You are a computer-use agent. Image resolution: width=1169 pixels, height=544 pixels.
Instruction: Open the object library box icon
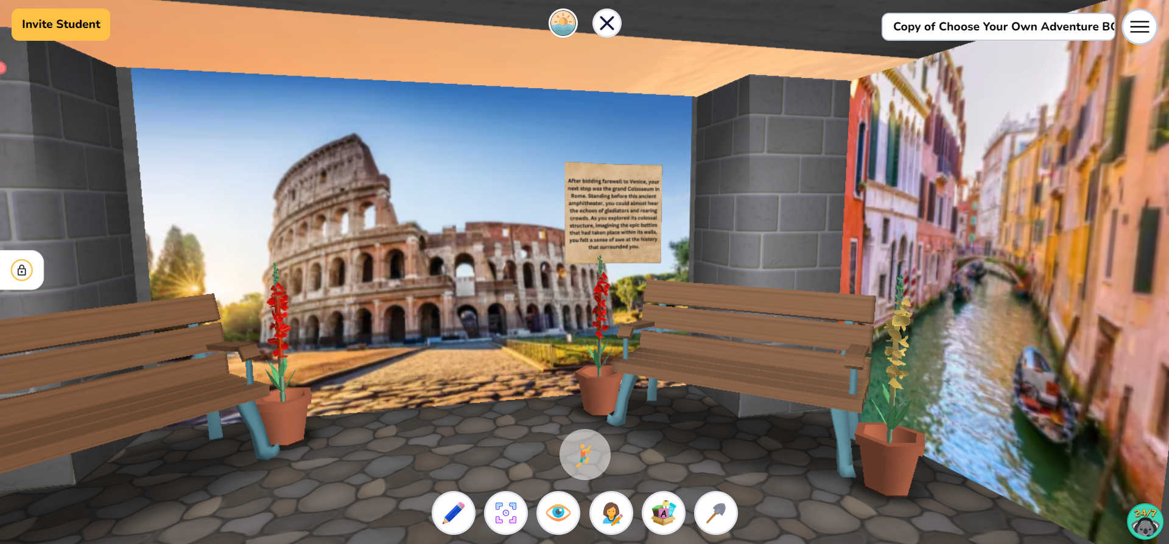[664, 513]
